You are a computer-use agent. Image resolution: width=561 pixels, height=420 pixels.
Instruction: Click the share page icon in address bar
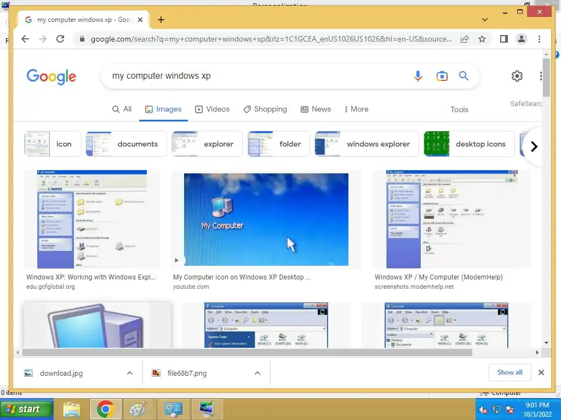click(465, 39)
